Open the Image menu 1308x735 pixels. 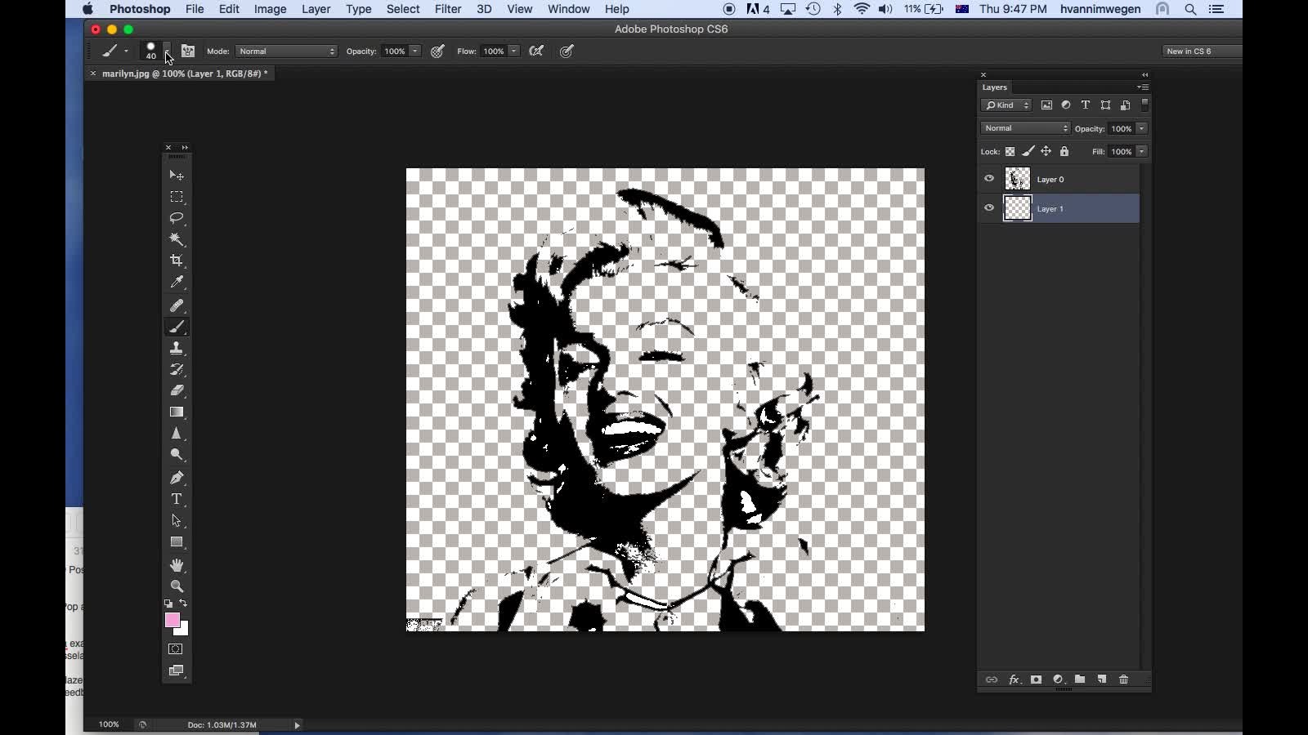pyautogui.click(x=270, y=9)
